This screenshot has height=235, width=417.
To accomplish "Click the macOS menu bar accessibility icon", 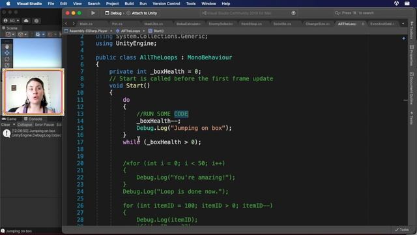I will (396, 3).
